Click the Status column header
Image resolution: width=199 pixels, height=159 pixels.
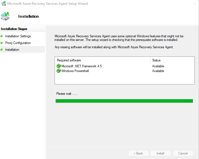(x=172, y=60)
